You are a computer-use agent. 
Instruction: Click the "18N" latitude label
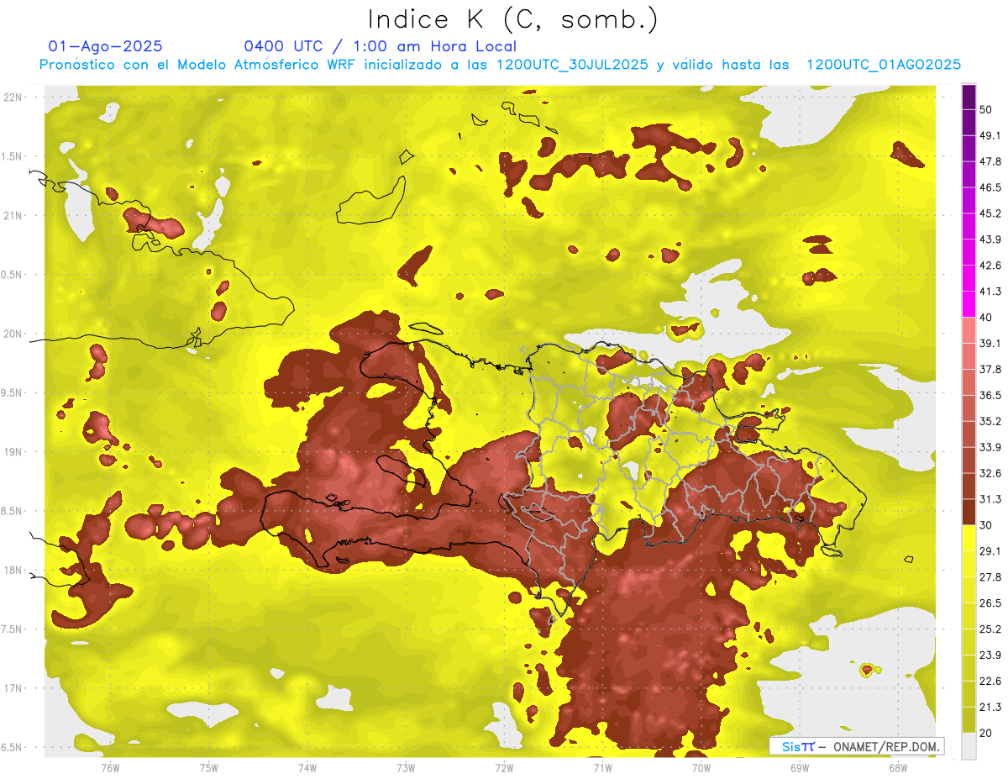click(13, 570)
